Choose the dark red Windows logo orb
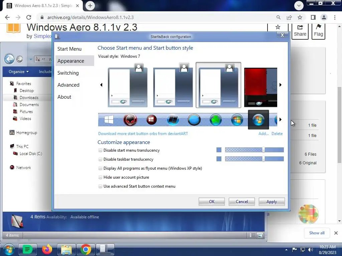Screen dimensions: 342x256 click(152, 120)
